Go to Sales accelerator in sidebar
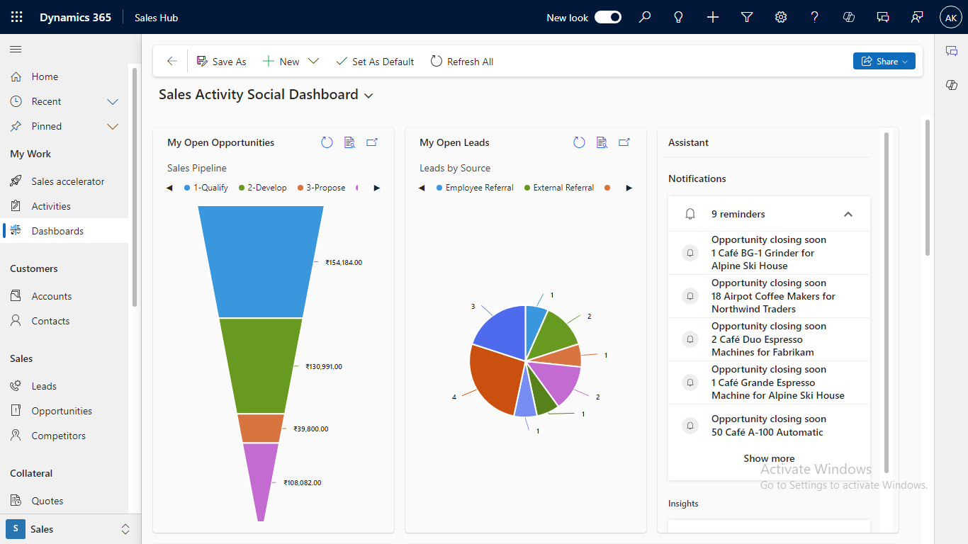This screenshot has width=968, height=544. click(68, 181)
